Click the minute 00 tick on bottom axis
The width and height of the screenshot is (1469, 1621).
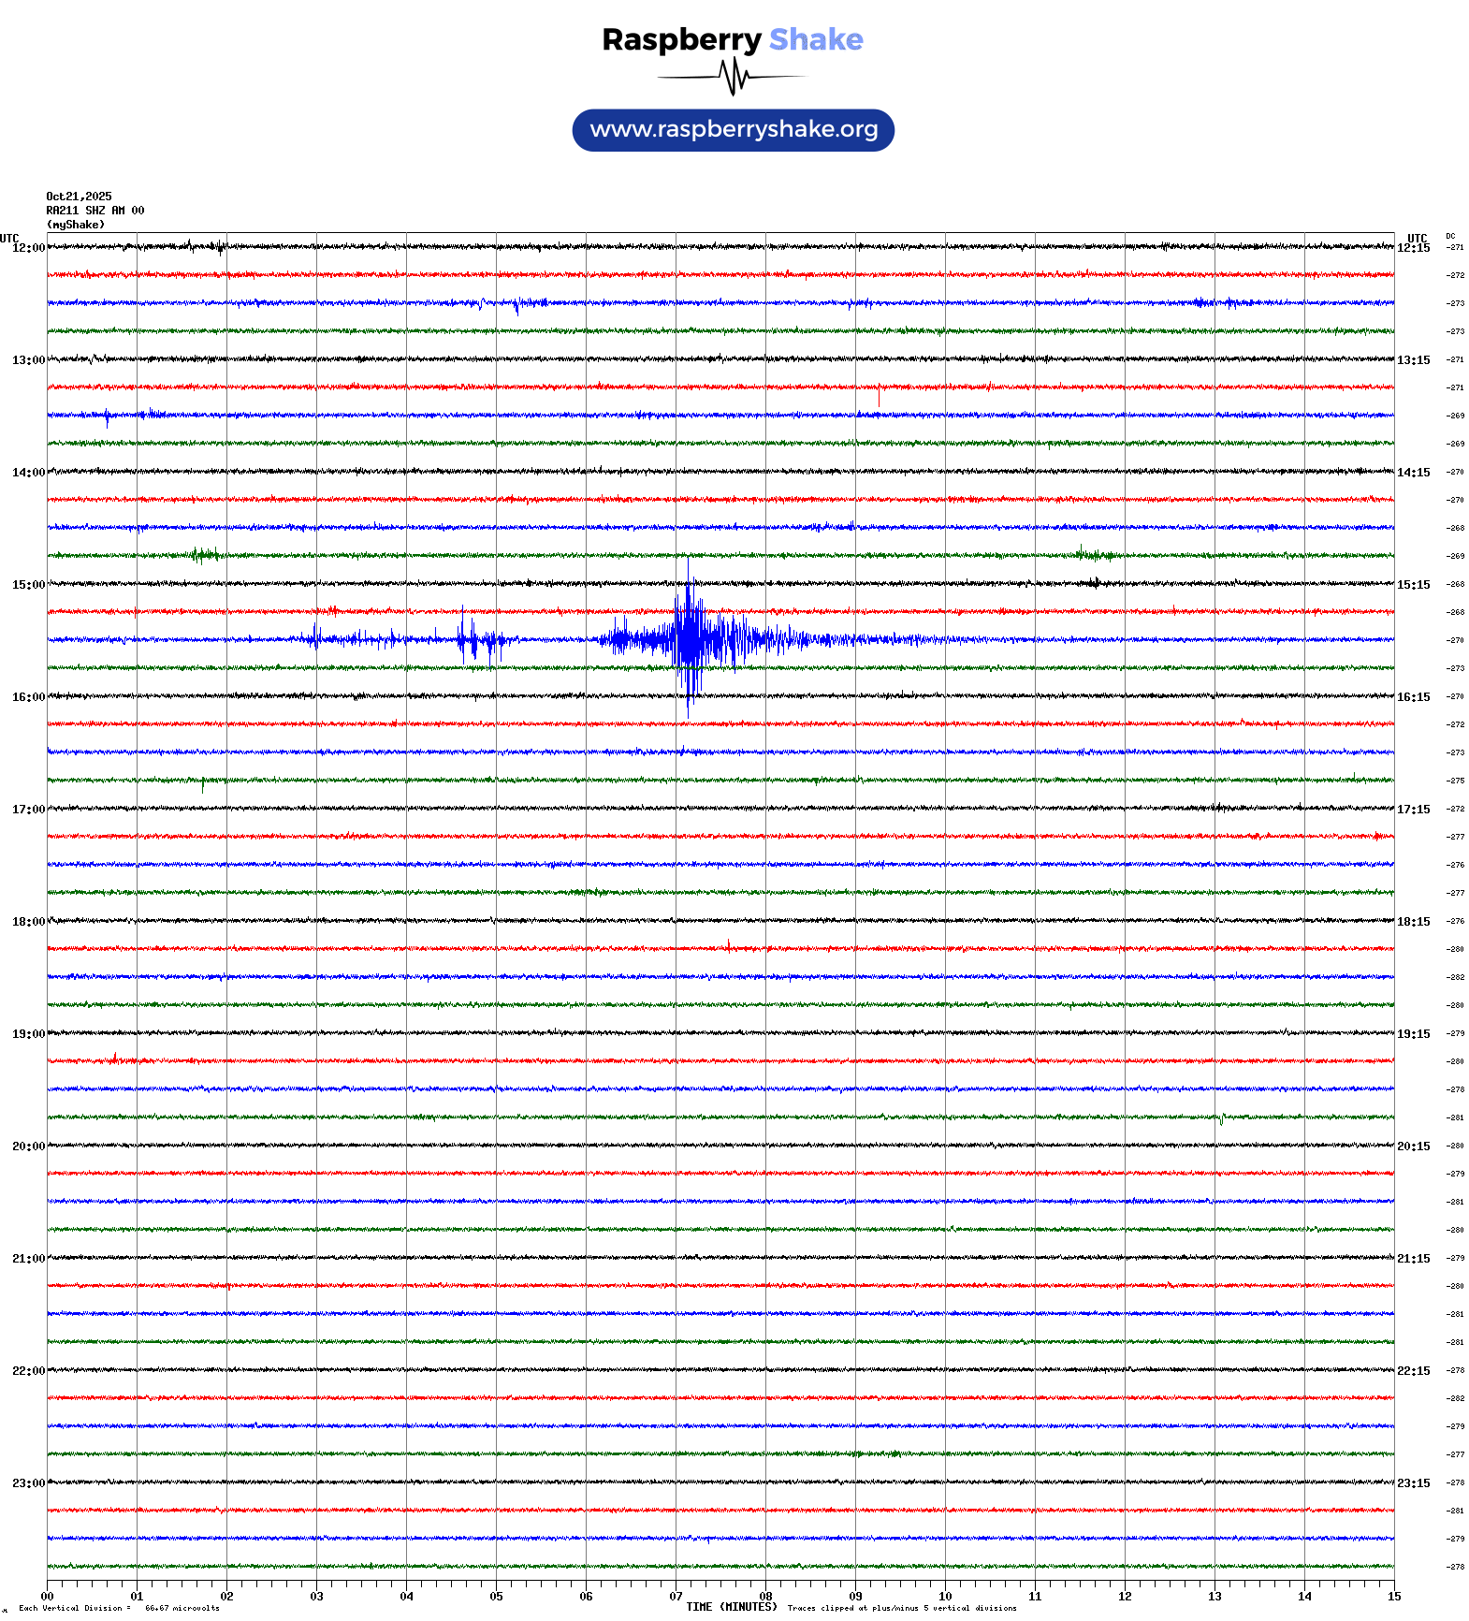pos(48,1596)
